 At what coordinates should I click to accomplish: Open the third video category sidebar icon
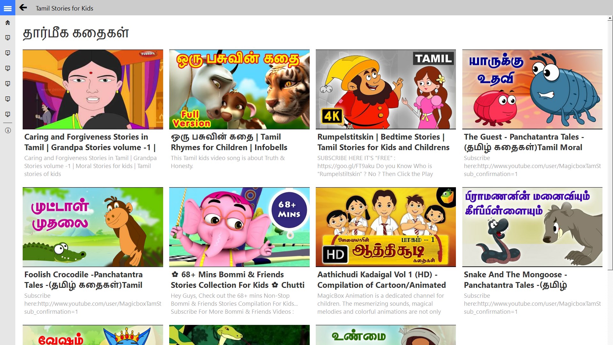[x=8, y=68]
